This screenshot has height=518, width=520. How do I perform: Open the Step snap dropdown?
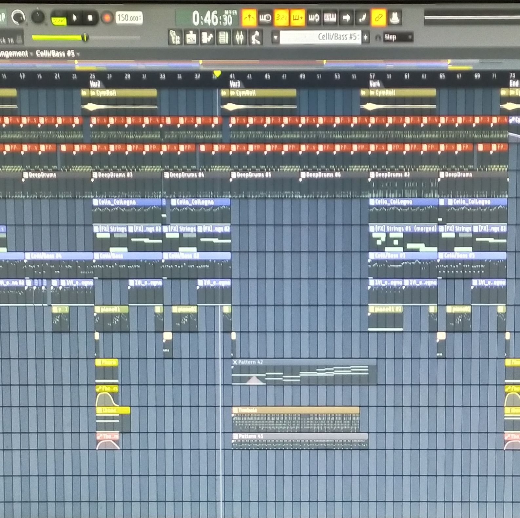point(398,37)
